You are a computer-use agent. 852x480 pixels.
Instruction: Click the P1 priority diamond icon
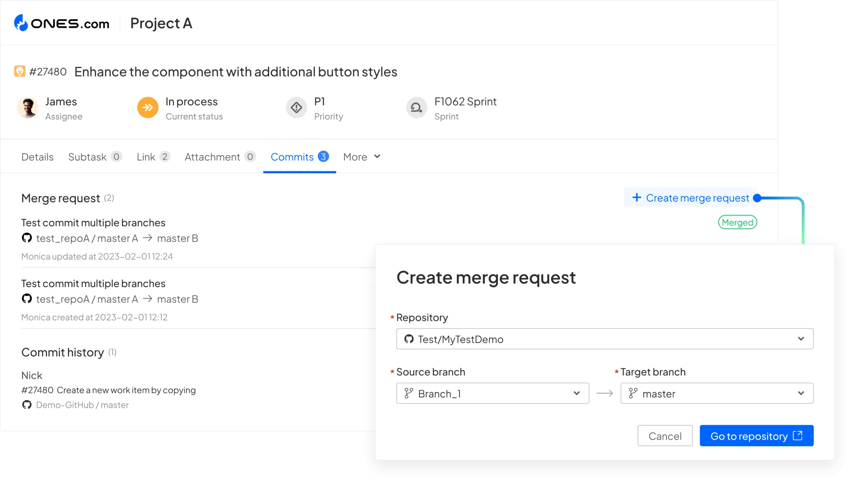coord(296,108)
